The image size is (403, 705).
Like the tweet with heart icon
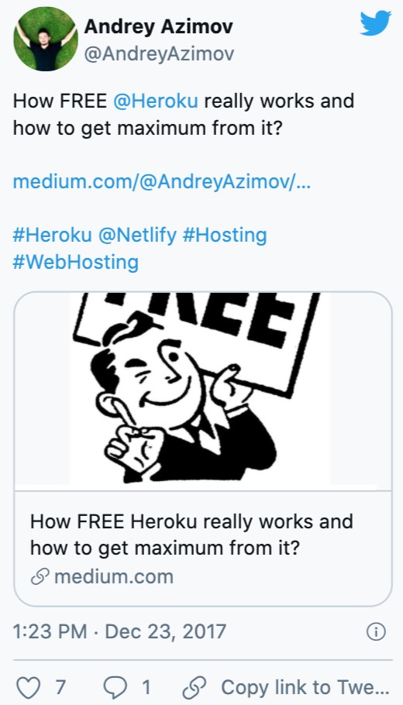pyautogui.click(x=28, y=687)
